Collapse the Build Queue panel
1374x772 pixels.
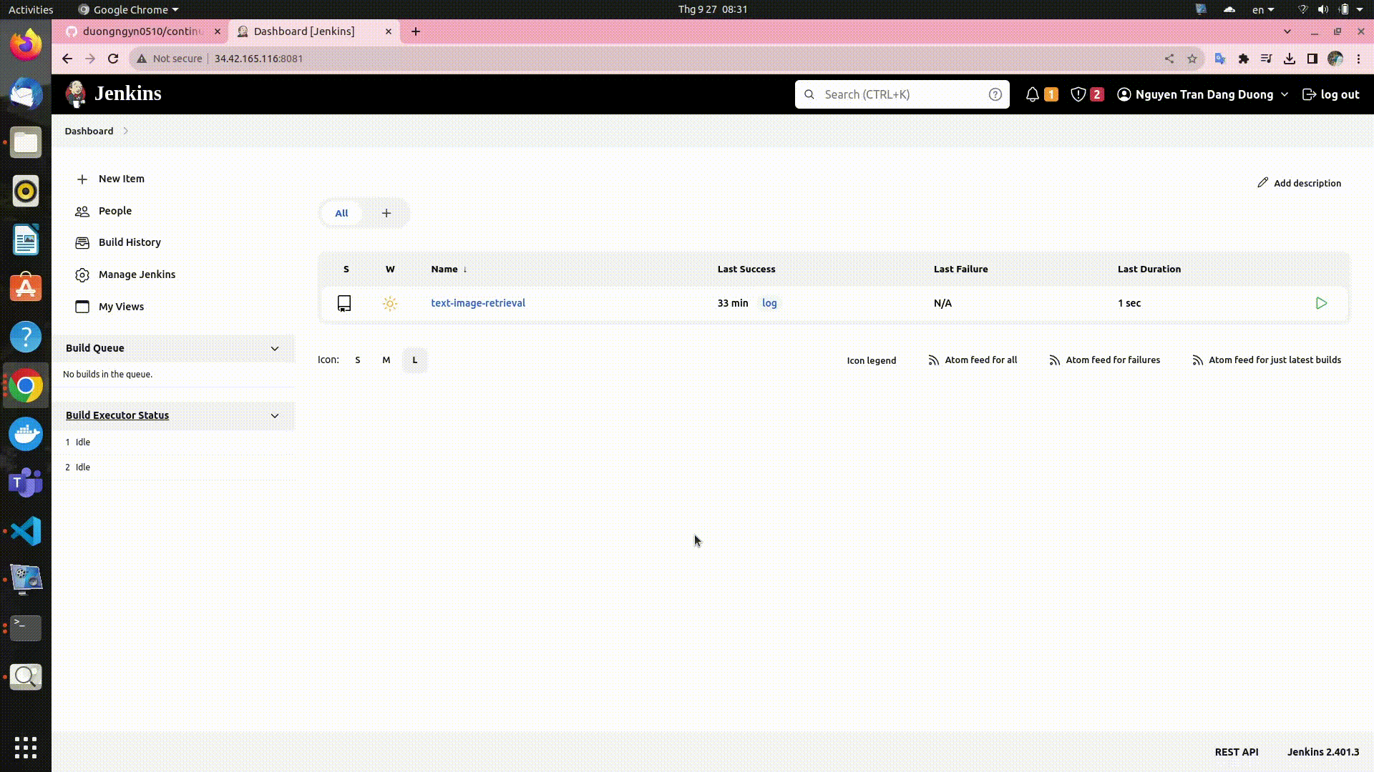[275, 348]
